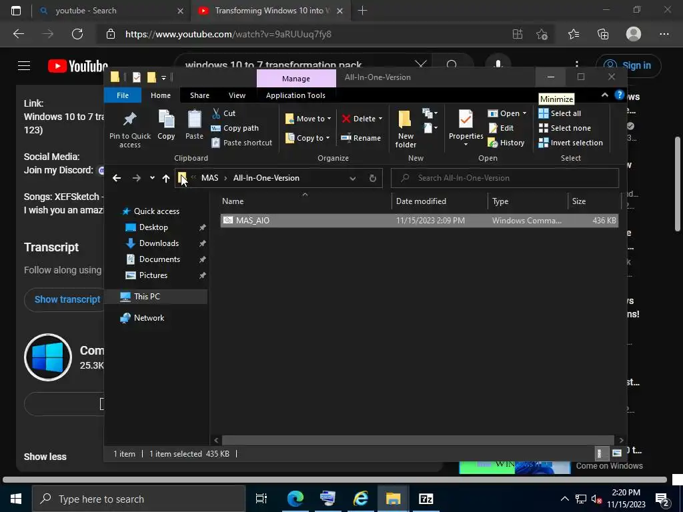Sort files by Name column header
The width and height of the screenshot is (683, 512).
click(305, 201)
